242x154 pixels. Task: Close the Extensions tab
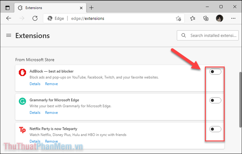click(81, 8)
